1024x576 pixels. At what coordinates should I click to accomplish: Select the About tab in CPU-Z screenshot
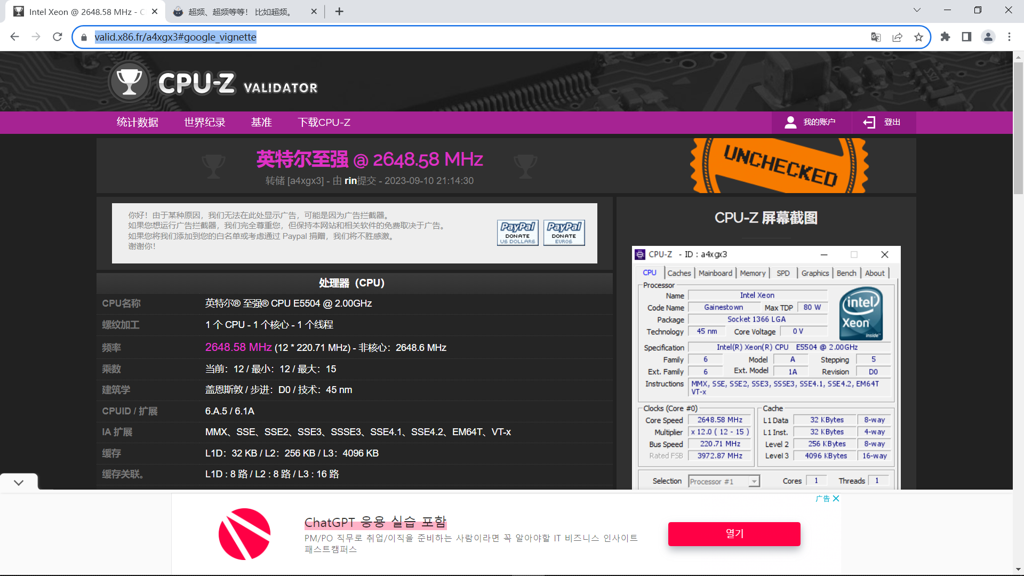point(875,273)
